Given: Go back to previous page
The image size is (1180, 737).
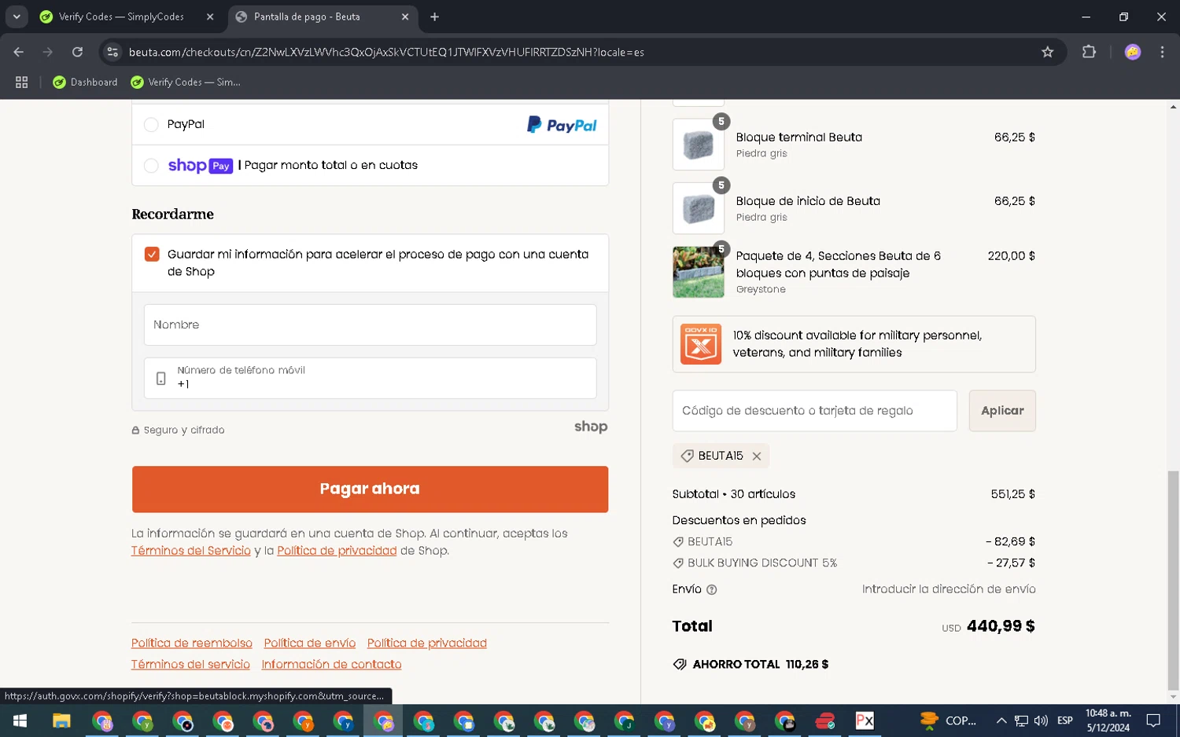Looking at the screenshot, I should [19, 52].
